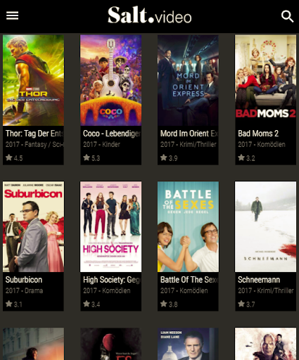Click the star icon under Suburbicon

point(9,304)
